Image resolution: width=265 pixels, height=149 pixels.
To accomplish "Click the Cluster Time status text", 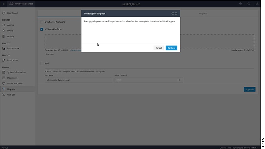I will coord(239,148).
